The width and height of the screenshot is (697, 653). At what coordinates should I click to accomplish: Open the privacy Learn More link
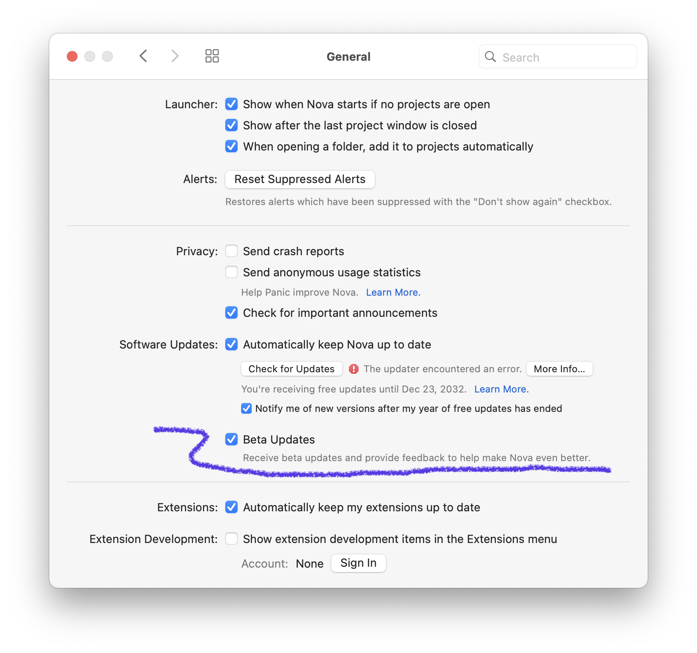coord(393,293)
